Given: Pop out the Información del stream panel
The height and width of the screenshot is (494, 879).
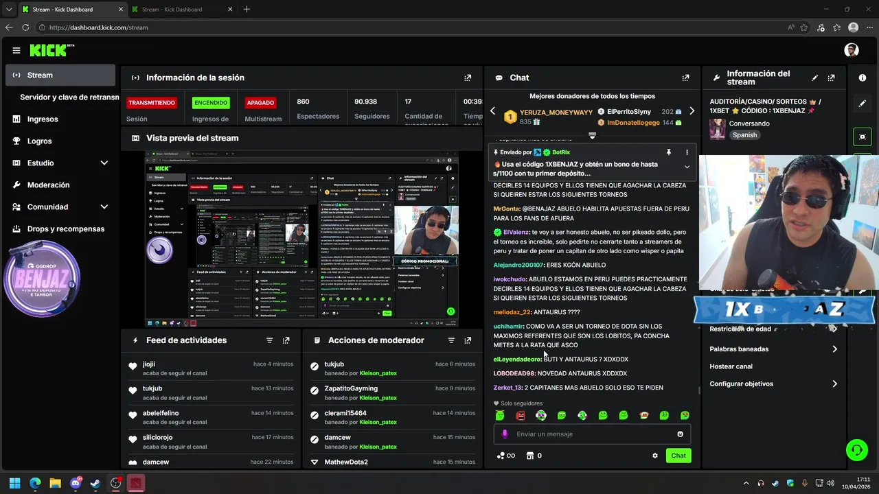Looking at the screenshot, I should pyautogui.click(x=832, y=78).
